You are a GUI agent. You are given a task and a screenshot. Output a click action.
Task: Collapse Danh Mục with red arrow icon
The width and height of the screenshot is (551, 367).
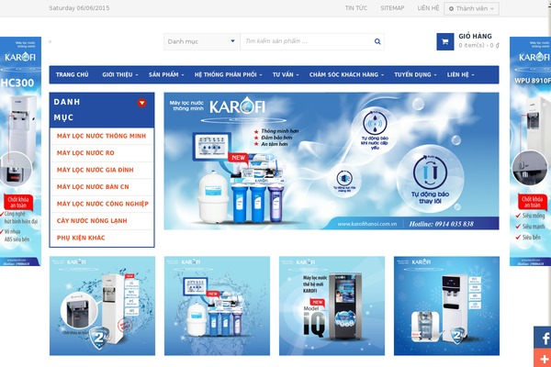(x=142, y=103)
